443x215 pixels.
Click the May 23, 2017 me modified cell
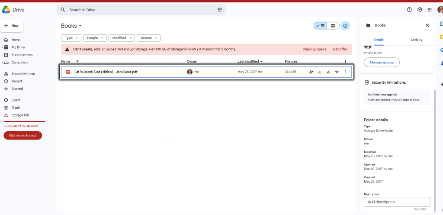coord(250,72)
